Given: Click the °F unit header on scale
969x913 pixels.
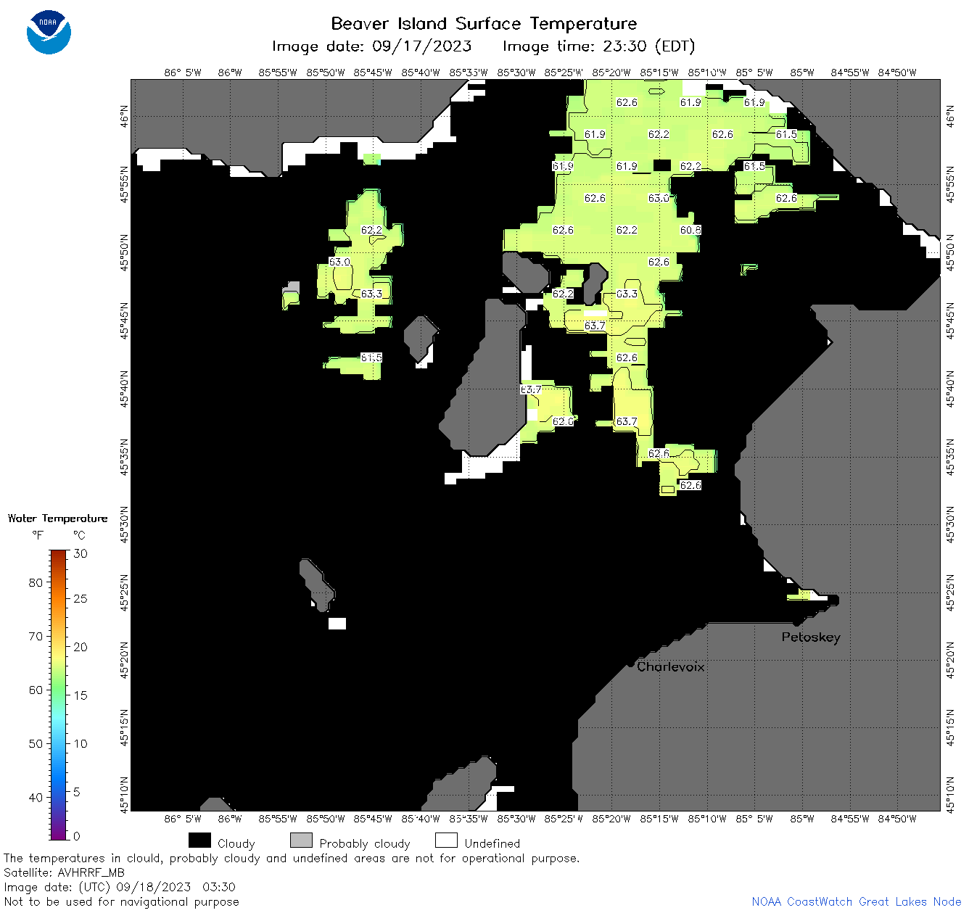Looking at the screenshot, I should click(38, 535).
